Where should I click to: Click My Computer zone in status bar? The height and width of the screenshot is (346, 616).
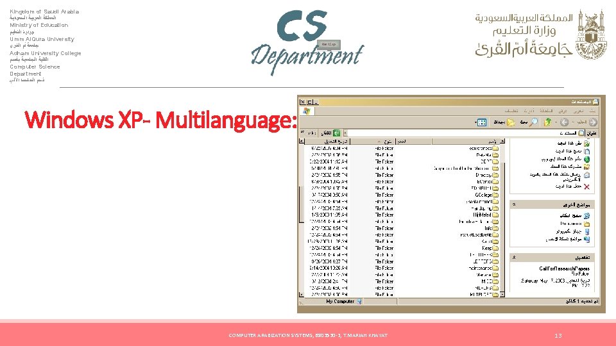coord(344,302)
